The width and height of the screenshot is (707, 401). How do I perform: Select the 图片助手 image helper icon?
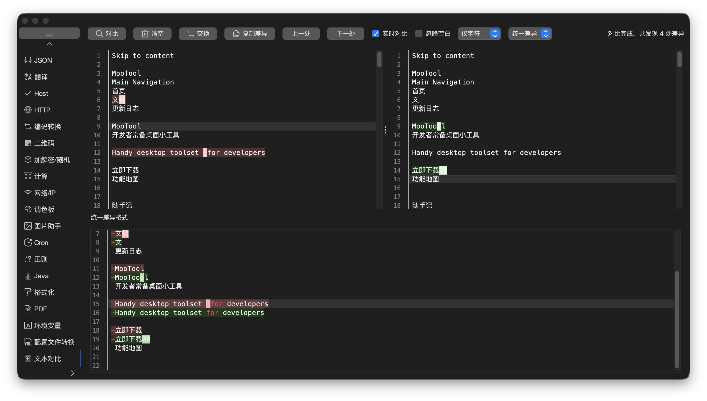[x=28, y=226]
